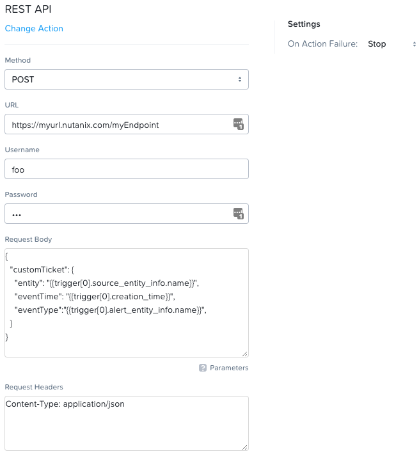Click the Settings heading
419x456 pixels.
(304, 24)
